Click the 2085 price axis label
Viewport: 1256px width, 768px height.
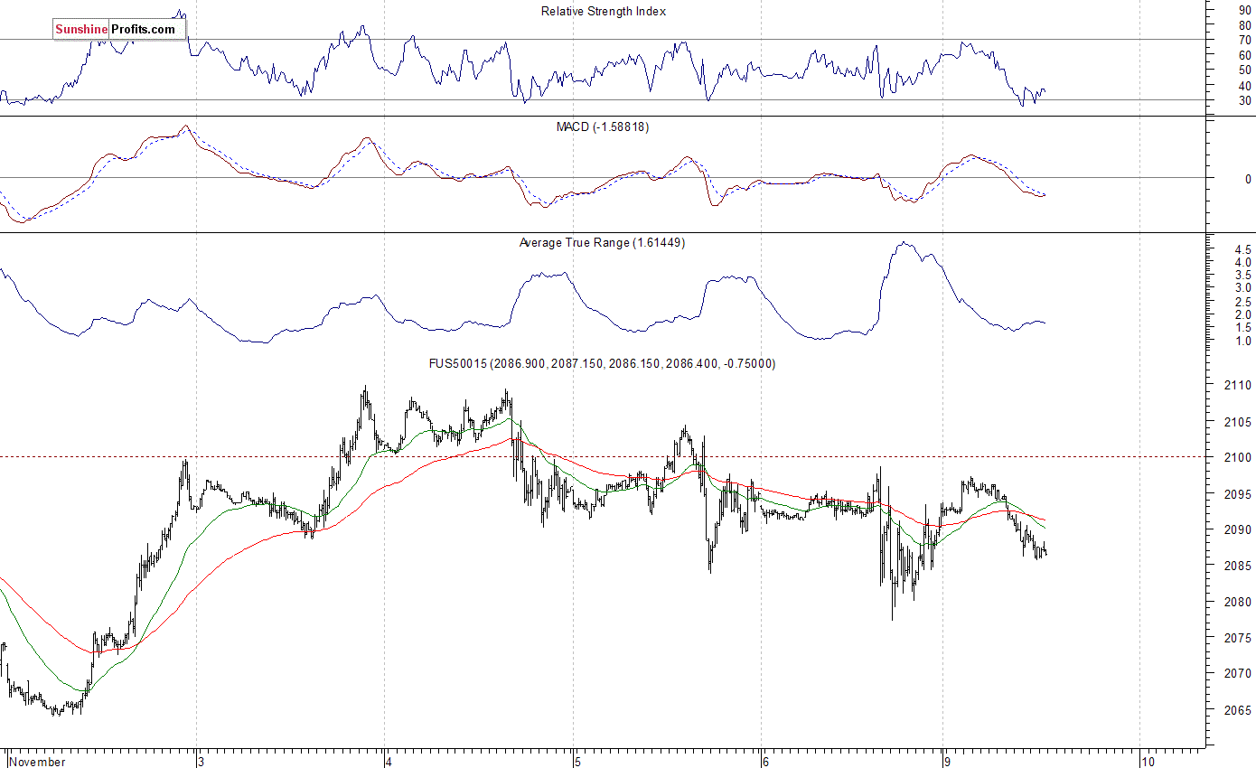point(1238,567)
